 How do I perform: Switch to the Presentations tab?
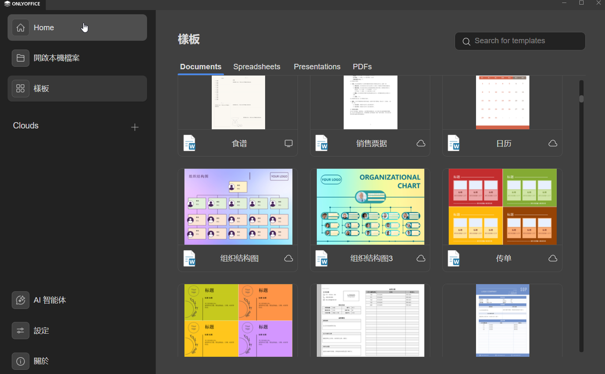[x=317, y=67]
